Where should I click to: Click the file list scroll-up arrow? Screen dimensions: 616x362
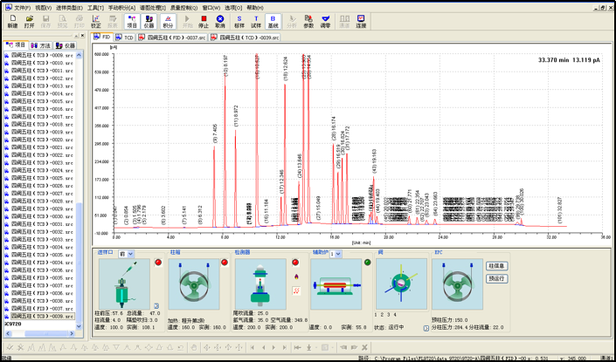pyautogui.click(x=79, y=55)
